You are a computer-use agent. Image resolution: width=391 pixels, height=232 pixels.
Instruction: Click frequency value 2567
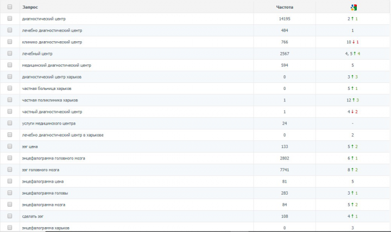point(285,54)
